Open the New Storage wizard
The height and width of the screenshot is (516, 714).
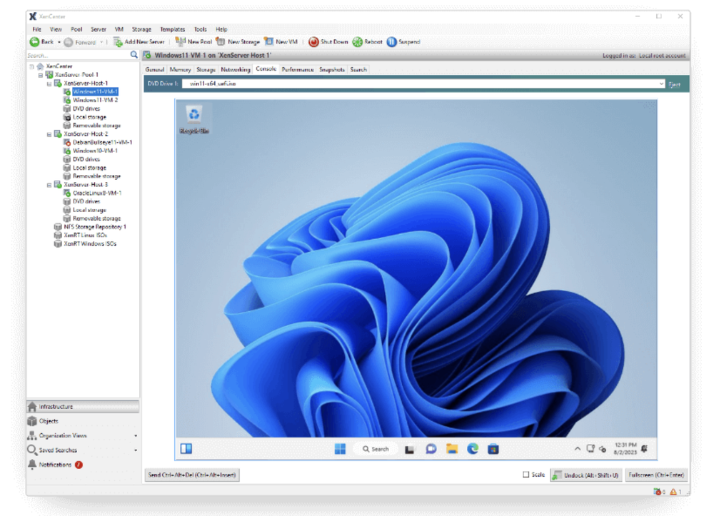coord(238,42)
